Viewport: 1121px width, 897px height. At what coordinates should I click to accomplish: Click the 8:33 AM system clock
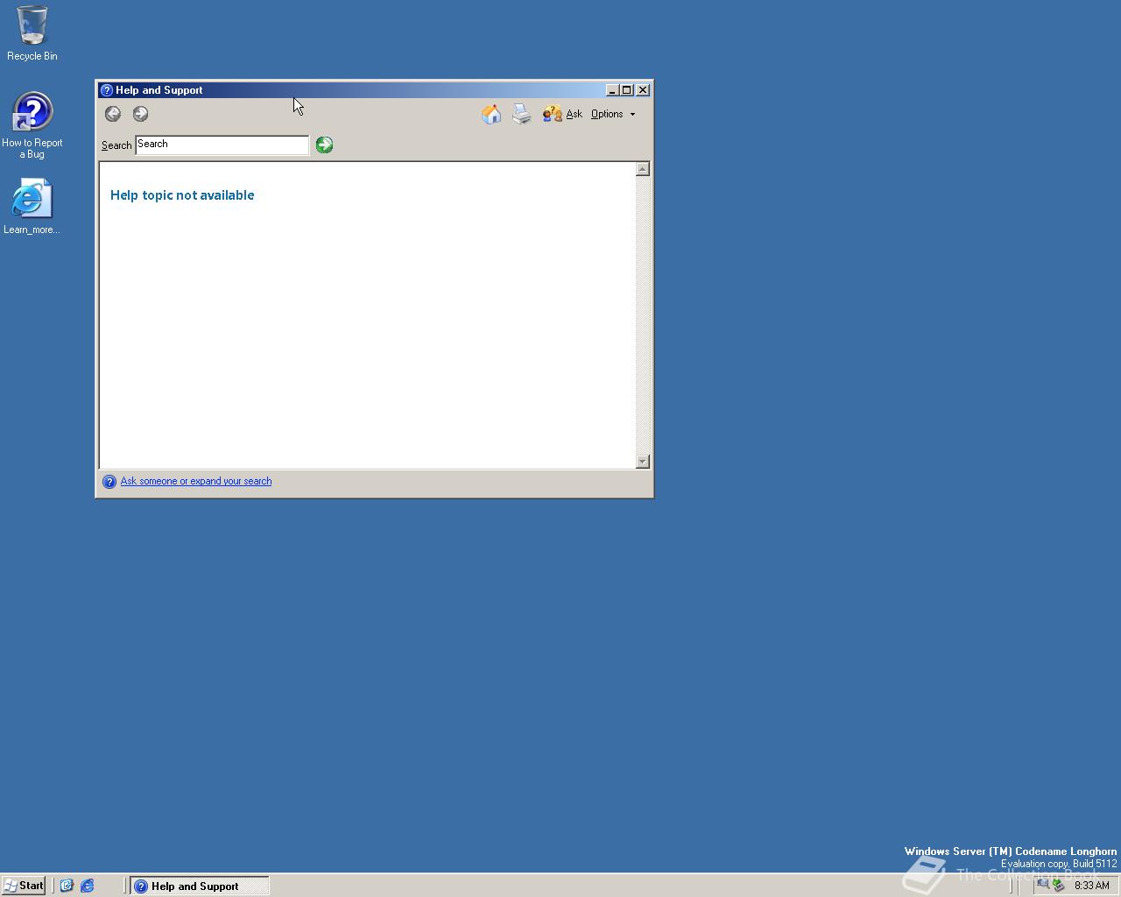click(1091, 886)
